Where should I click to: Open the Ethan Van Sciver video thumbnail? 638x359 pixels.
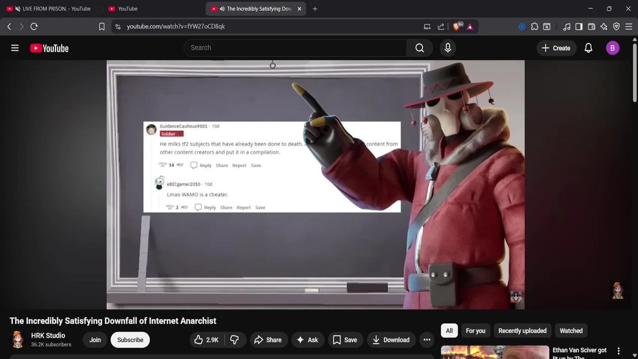tap(495, 352)
